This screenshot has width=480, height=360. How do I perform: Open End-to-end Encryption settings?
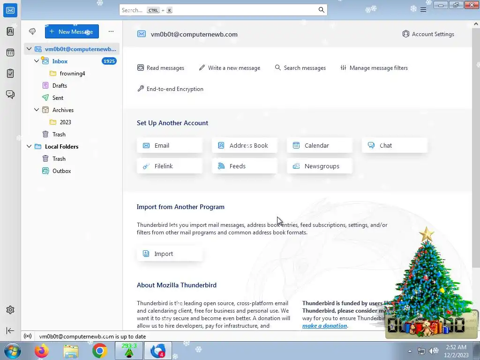(170, 89)
